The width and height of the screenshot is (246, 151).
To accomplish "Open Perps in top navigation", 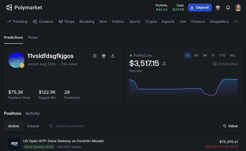I will point(66,21).
